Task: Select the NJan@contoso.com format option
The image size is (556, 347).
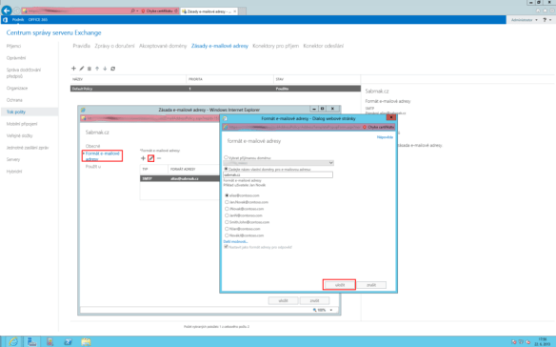Action: 227,229
